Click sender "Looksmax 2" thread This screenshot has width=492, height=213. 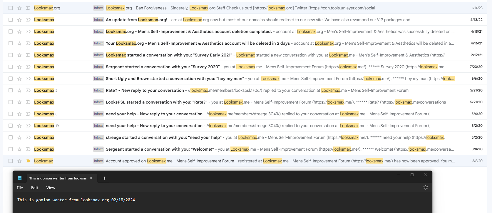[x=46, y=90]
